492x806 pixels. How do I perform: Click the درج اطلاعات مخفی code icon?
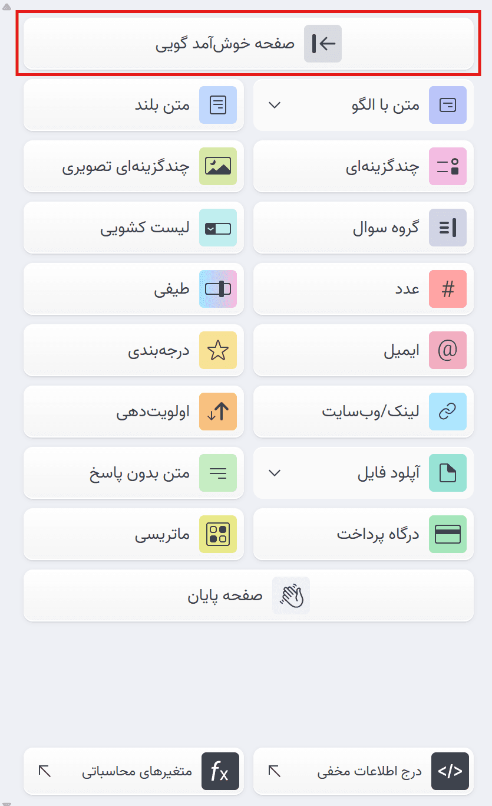(449, 771)
